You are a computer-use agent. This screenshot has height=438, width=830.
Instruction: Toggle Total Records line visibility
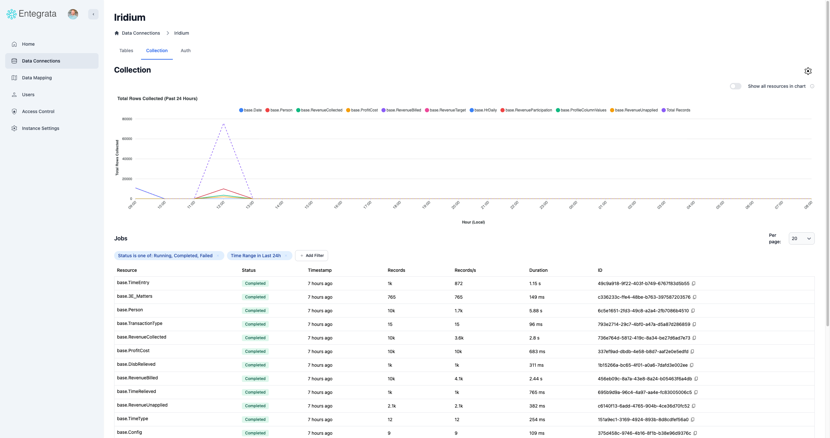pos(676,110)
